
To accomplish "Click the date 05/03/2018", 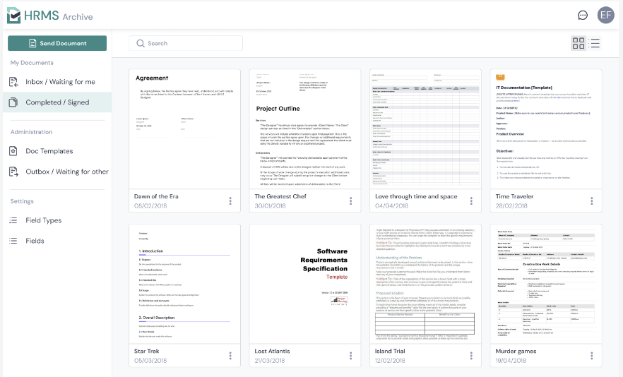I will click(150, 361).
